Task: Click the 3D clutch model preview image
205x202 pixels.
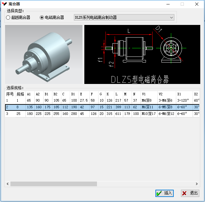Action: point(44,54)
